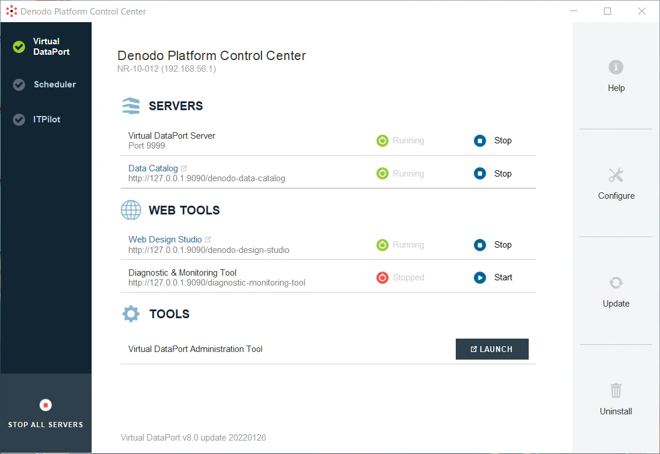This screenshot has height=454, width=660.
Task: Click the version text 'v8.0 update 20220126'
Action: [x=224, y=438]
